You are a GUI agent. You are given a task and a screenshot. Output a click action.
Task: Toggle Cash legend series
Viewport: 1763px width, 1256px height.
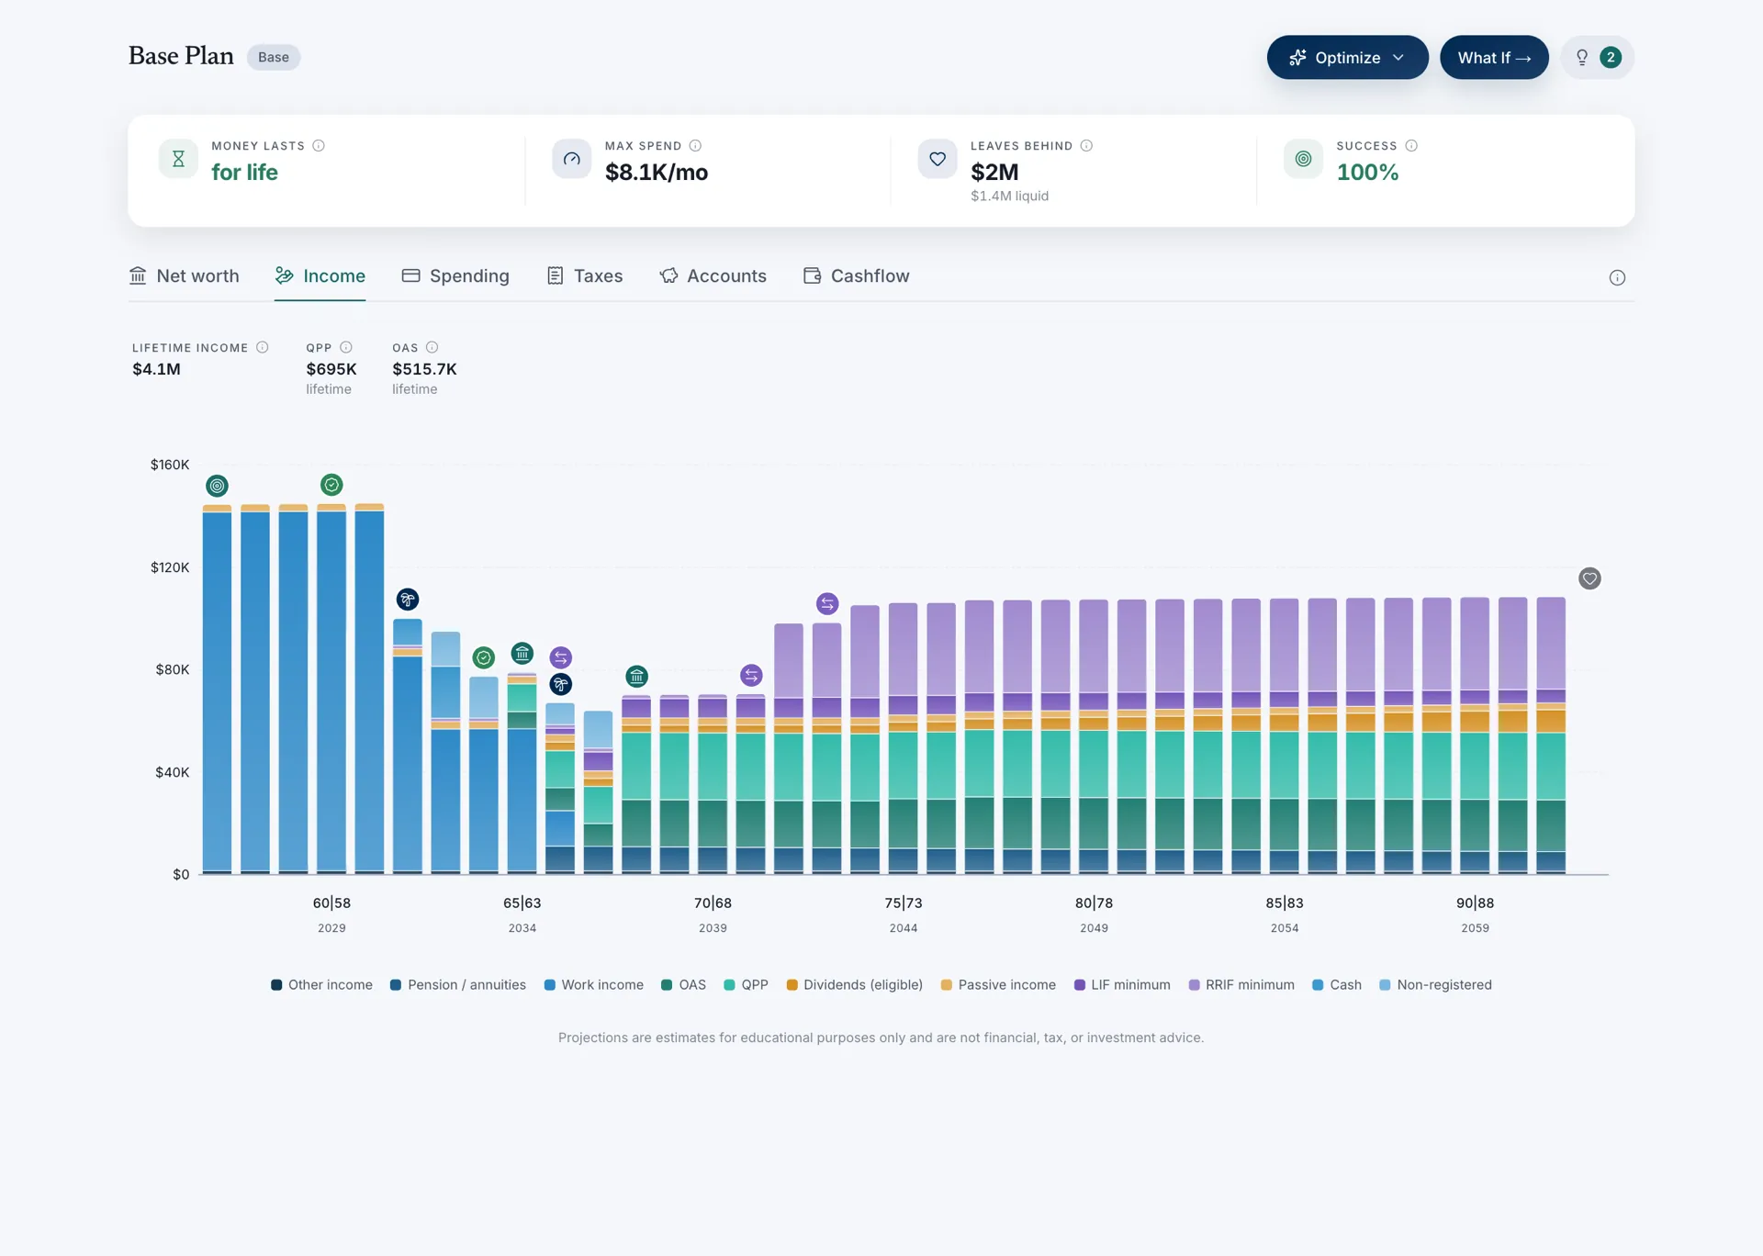pyautogui.click(x=1337, y=985)
